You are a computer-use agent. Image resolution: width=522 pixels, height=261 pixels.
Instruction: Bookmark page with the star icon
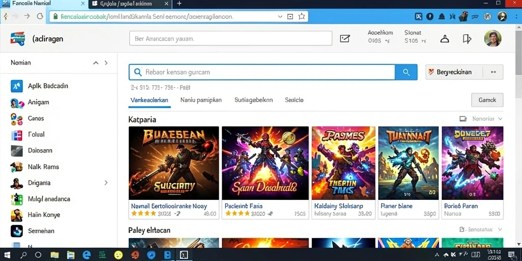(302, 16)
